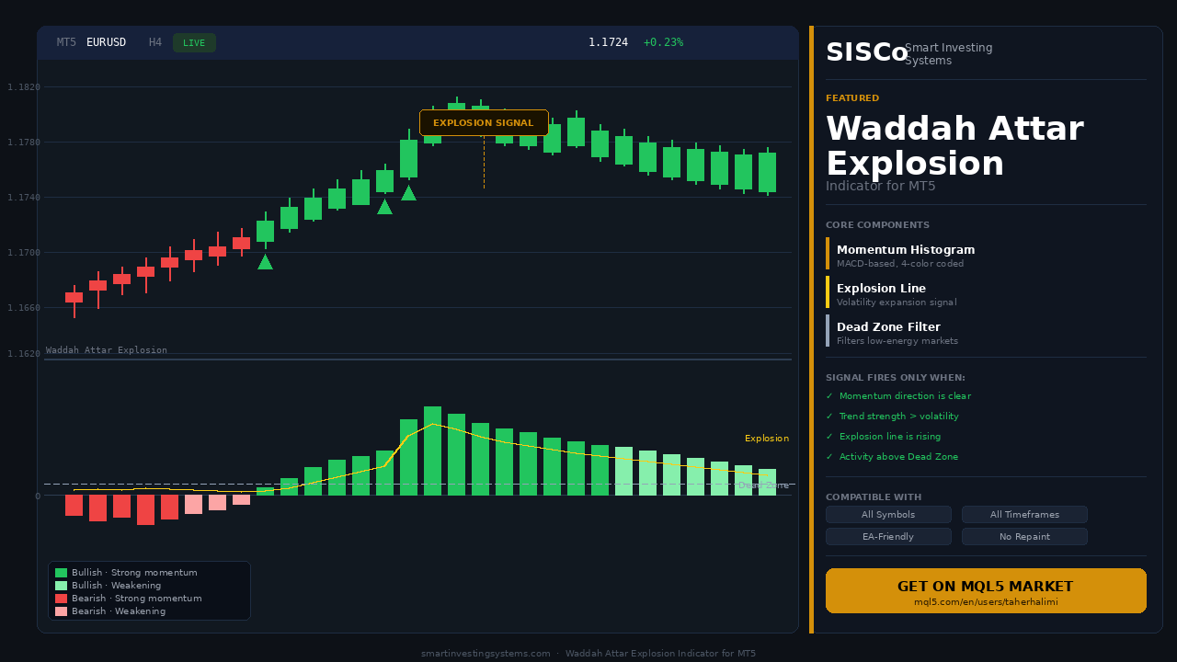The width and height of the screenshot is (1177, 662).
Task: Click the yellow 'Explosion' line label
Action: pyautogui.click(x=767, y=439)
